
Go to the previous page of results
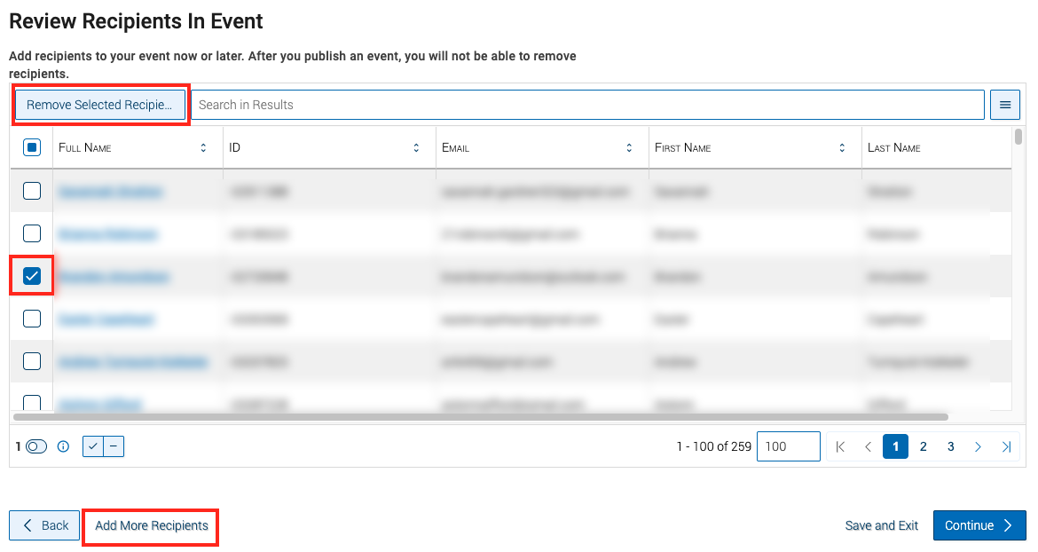click(868, 446)
